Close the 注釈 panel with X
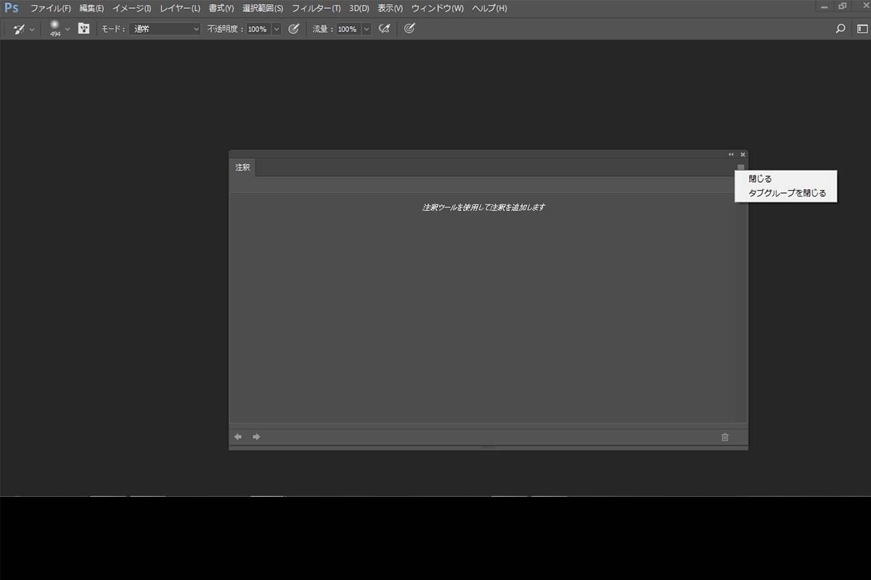The image size is (871, 580). (x=743, y=154)
